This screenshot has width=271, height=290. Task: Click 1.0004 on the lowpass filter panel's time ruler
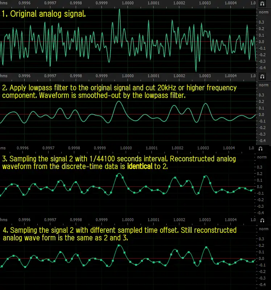click(230, 76)
